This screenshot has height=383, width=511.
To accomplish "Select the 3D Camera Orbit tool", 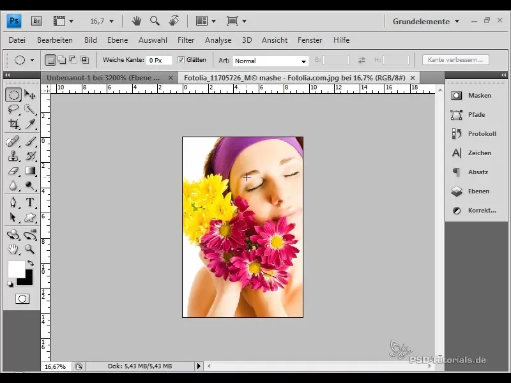I will (30, 234).
